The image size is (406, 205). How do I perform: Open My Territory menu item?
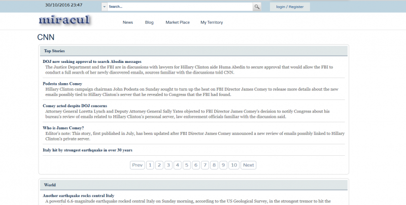(212, 22)
